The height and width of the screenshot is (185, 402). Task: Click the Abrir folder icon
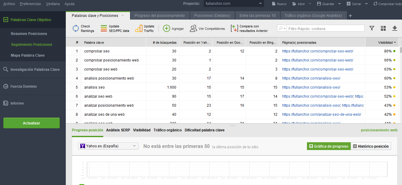pos(294,4)
